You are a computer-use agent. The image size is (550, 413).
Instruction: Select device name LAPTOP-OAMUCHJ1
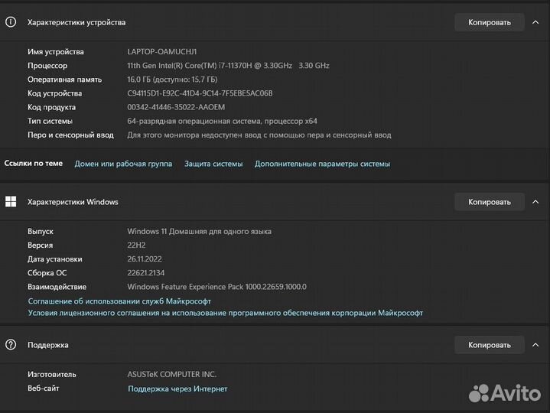162,51
